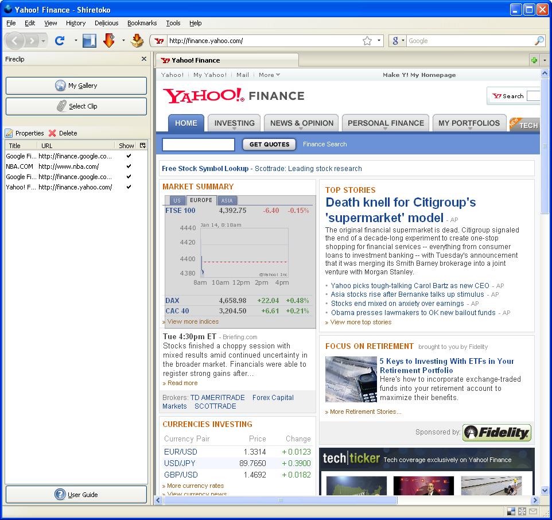The image size is (552, 520).
Task: Click the vertical scrollbar down arrow
Action: (545, 490)
